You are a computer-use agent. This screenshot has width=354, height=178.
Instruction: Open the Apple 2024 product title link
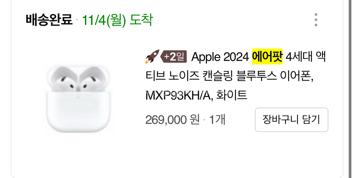(235, 76)
